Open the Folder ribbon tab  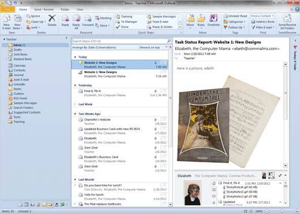point(65,9)
